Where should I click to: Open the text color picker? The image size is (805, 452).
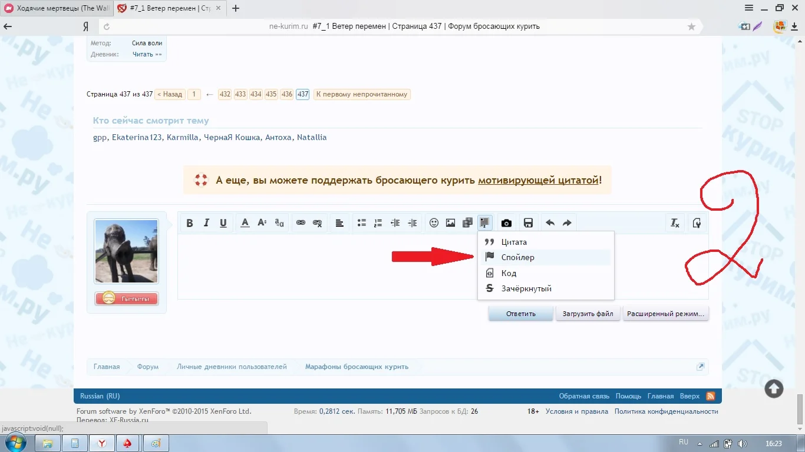click(x=245, y=223)
